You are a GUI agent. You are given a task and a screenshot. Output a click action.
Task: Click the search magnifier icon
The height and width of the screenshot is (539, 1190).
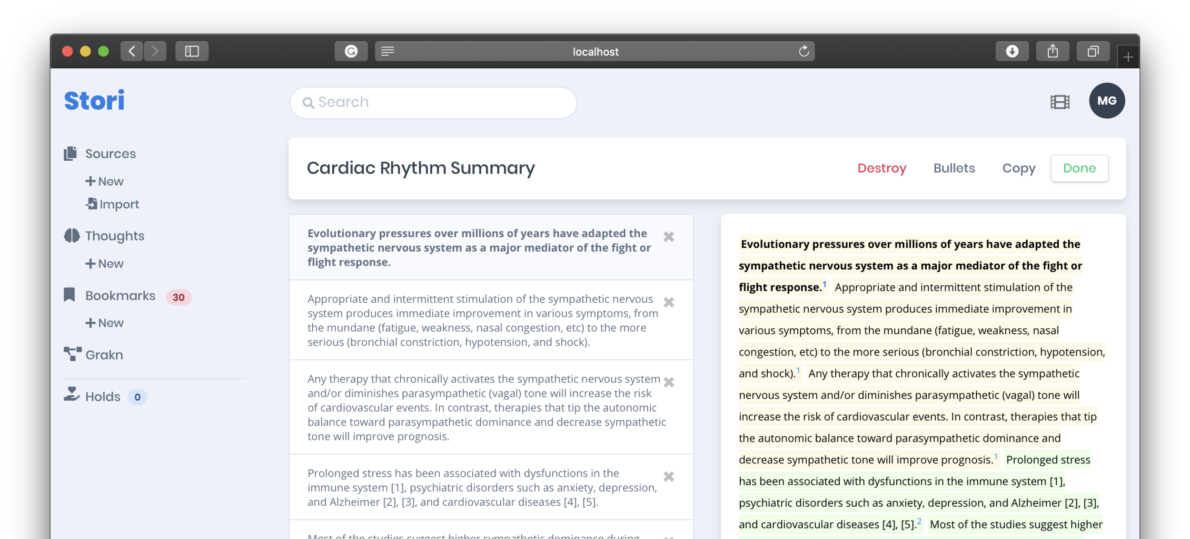(308, 103)
